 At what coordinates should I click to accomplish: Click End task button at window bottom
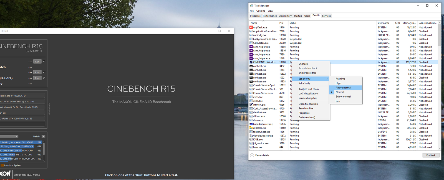431,155
